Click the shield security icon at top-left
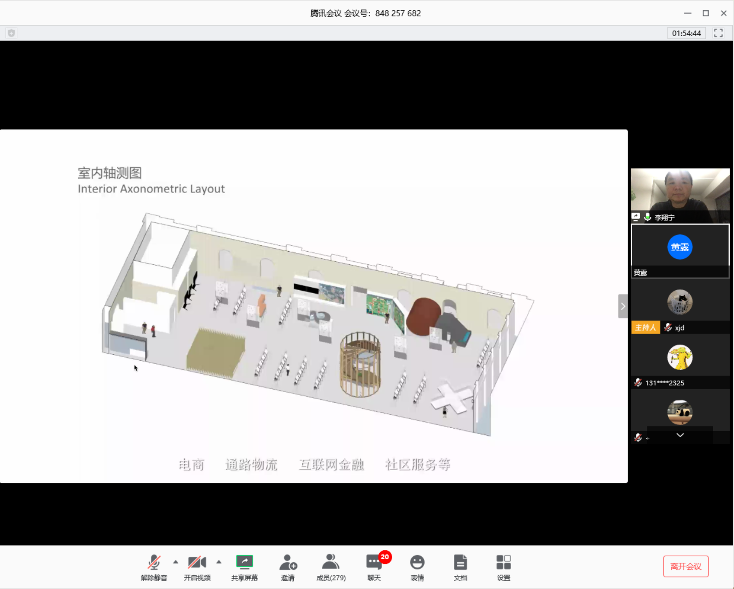Viewport: 734px width, 589px height. (11, 33)
